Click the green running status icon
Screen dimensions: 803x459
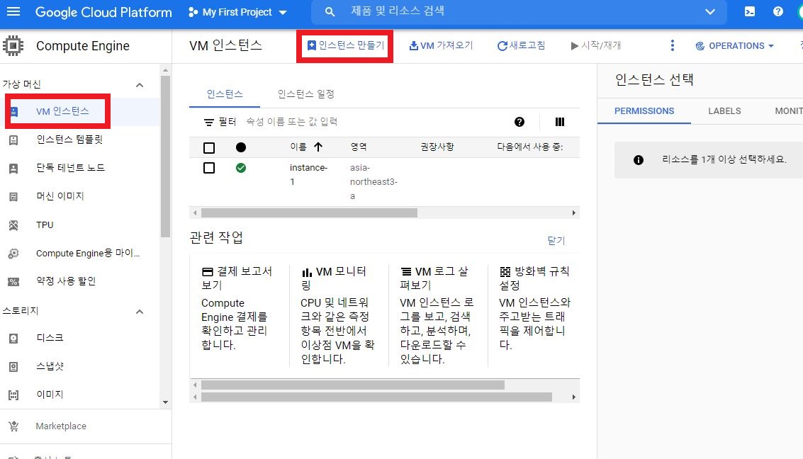241,168
